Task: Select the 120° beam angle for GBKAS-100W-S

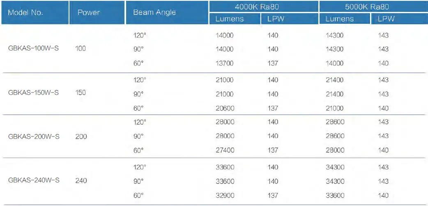Action: [140, 35]
